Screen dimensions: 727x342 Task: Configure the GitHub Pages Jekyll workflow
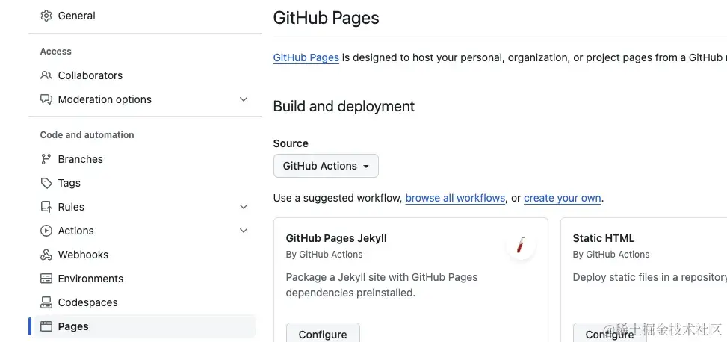point(323,334)
